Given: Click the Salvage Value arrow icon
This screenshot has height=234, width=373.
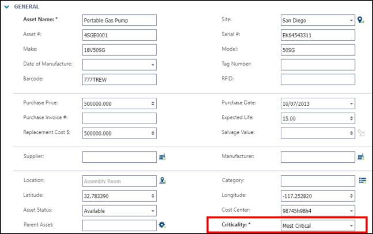Looking at the screenshot, I should pos(361,133).
